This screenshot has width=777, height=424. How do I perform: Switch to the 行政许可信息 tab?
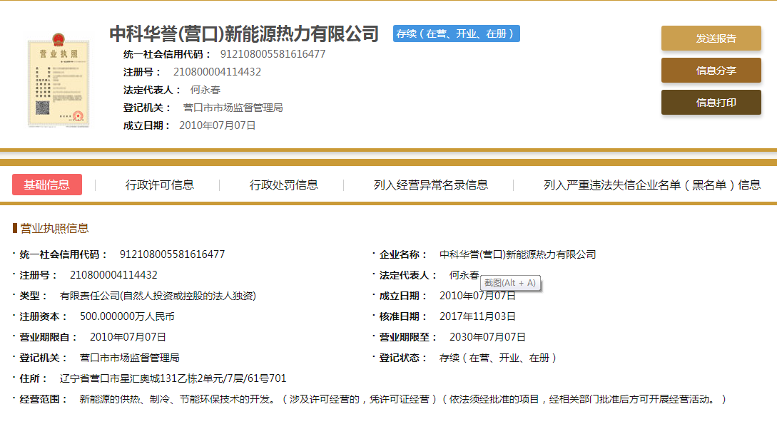tap(160, 185)
